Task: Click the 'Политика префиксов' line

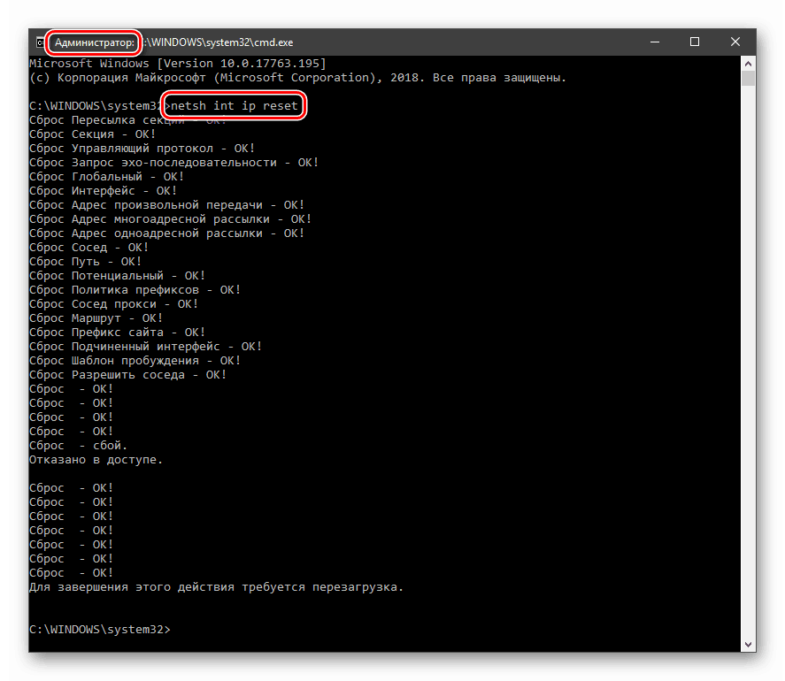Action: (x=135, y=290)
